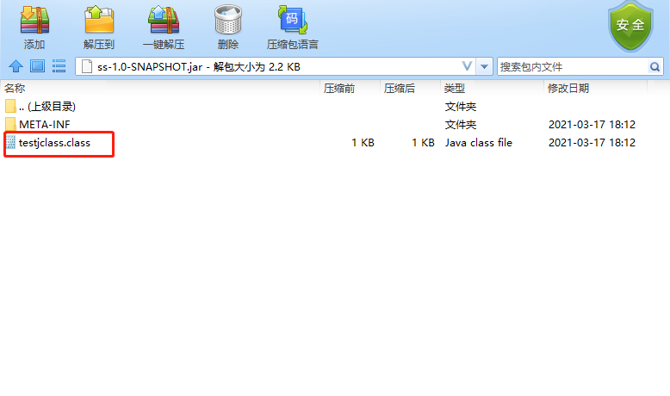Viewport: 670px width, 396px height.
Task: Go up one level with blue arrow
Action: [x=16, y=66]
